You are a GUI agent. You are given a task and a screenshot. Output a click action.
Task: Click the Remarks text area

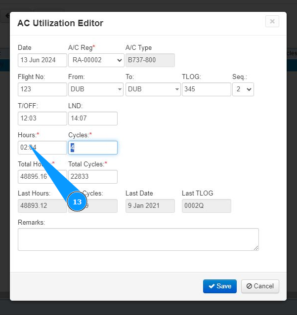[138, 239]
